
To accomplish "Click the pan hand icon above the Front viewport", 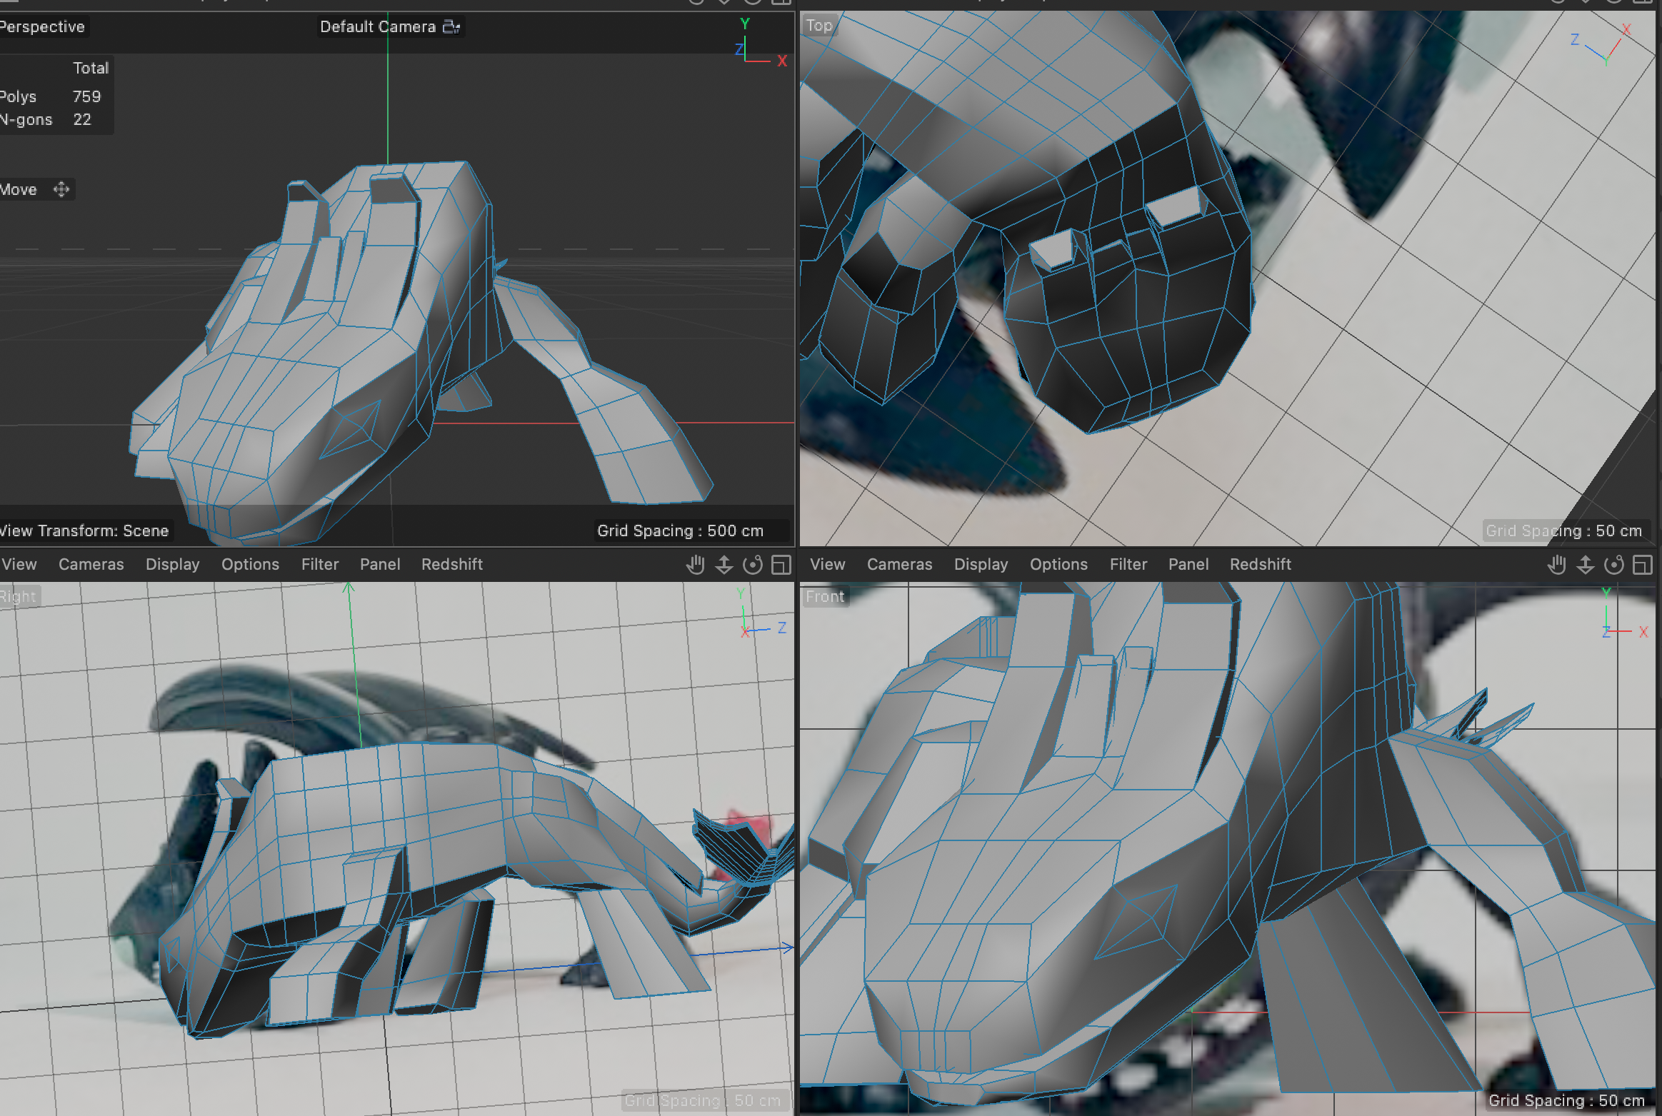I will point(1556,564).
